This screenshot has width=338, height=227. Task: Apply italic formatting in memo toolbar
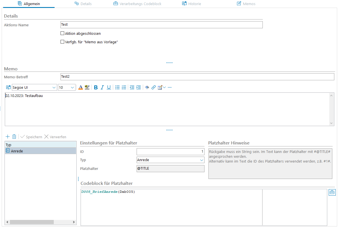[x=102, y=88]
